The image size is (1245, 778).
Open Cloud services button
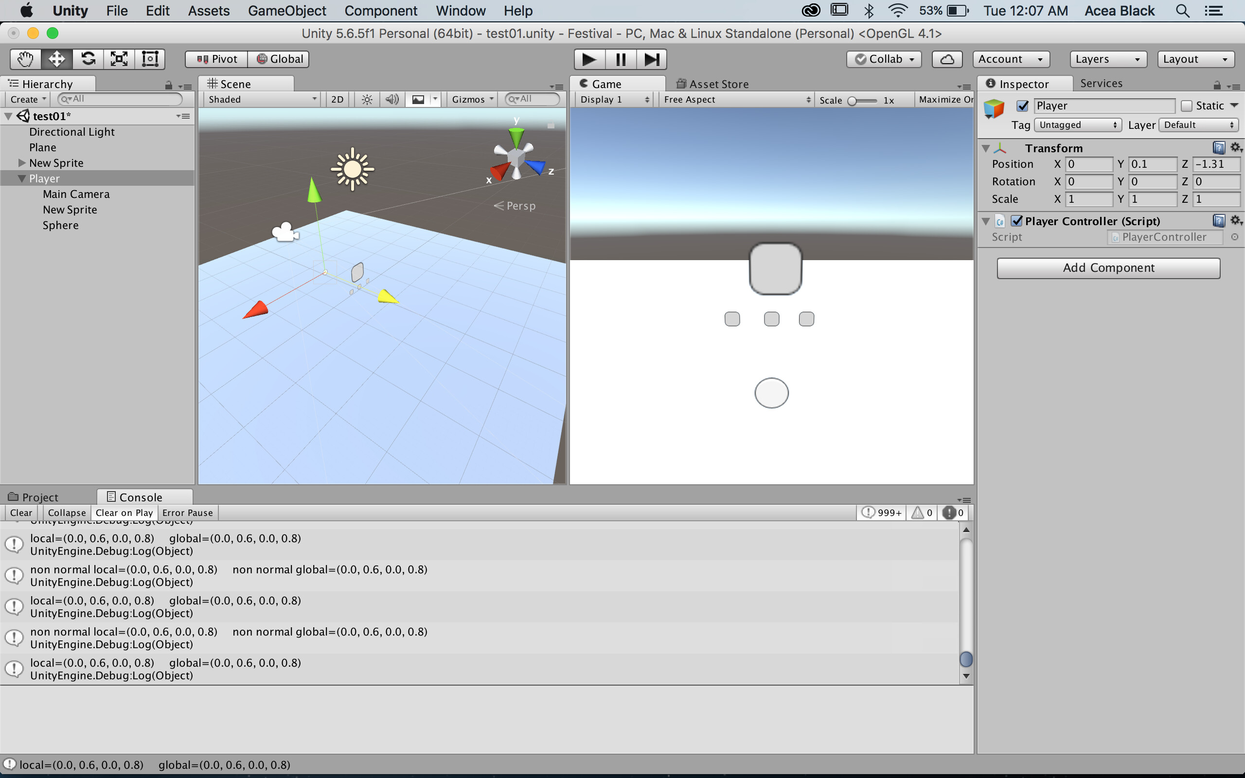point(946,59)
